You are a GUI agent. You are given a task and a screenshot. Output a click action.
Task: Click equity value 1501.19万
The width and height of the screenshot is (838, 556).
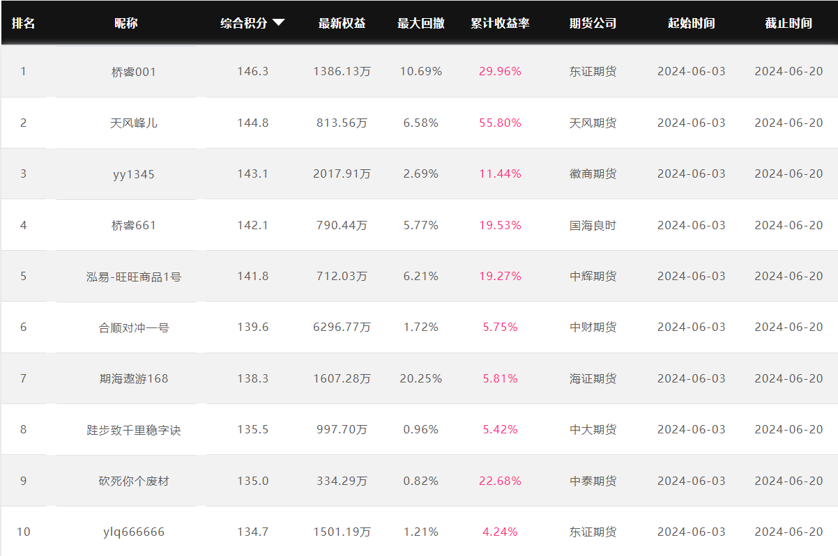coord(342,532)
